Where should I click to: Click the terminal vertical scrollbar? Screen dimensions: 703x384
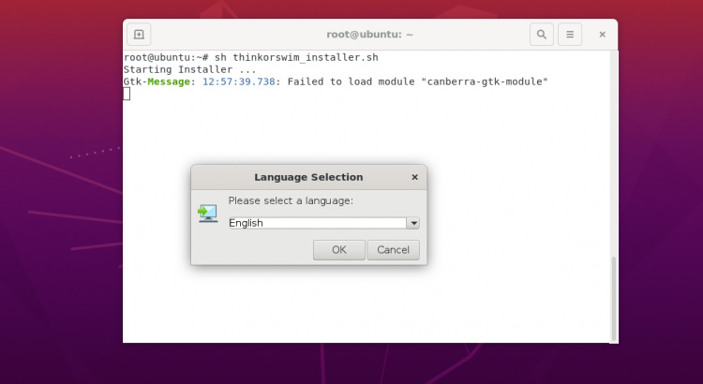[x=614, y=298]
